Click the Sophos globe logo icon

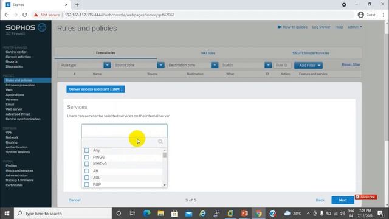tap(42, 27)
